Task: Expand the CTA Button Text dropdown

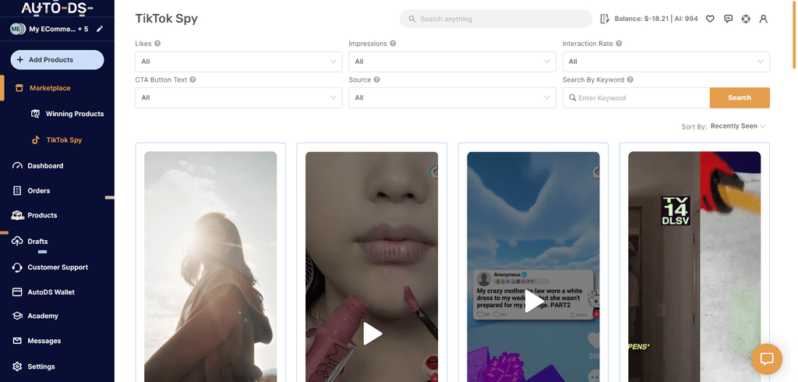Action: click(238, 97)
